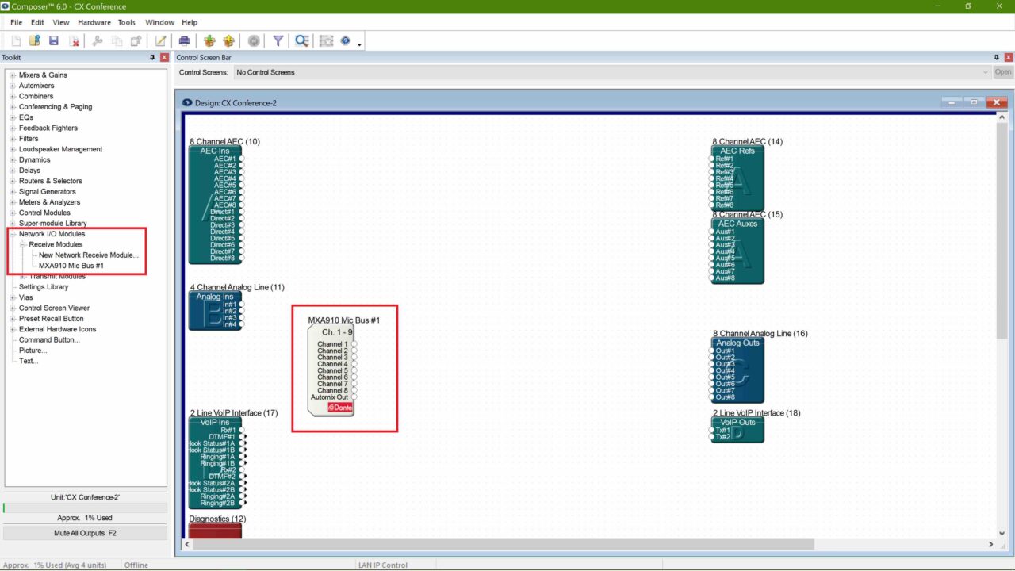Toggle Mute All Outputs
1015x571 pixels.
(85, 533)
